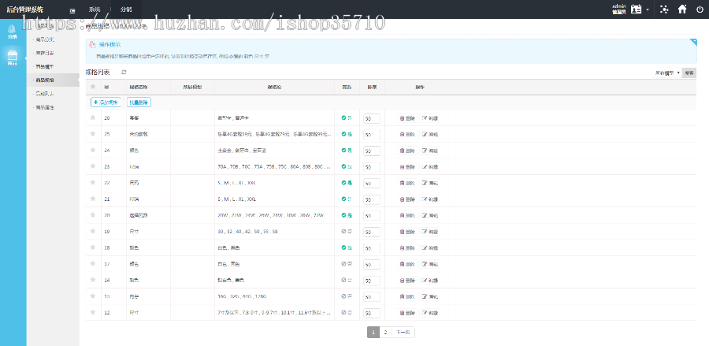The width and height of the screenshot is (709, 346).
Task: Open the model filter dropdown beside search
Action: [667, 73]
